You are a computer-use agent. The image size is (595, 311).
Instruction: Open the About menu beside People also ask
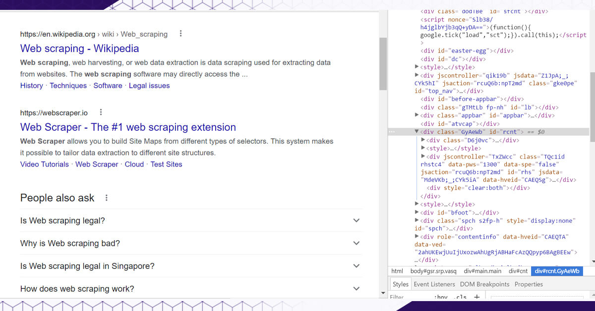[x=106, y=198]
